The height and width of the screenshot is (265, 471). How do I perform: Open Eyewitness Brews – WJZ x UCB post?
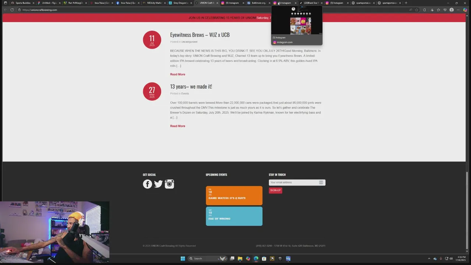tap(200, 35)
